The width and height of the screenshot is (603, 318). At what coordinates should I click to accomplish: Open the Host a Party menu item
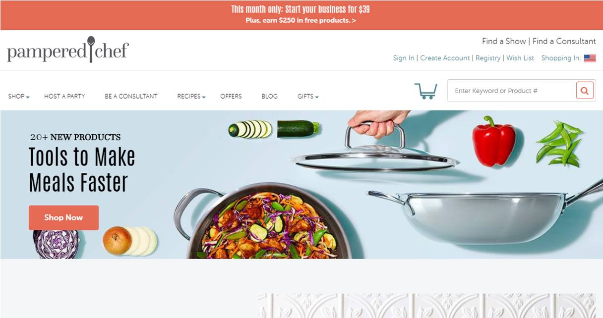64,96
